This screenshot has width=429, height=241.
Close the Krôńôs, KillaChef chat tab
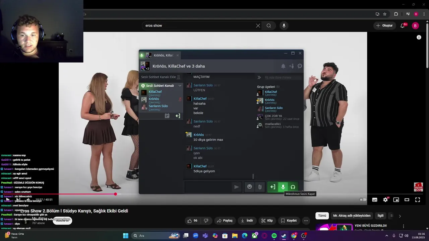point(178,55)
